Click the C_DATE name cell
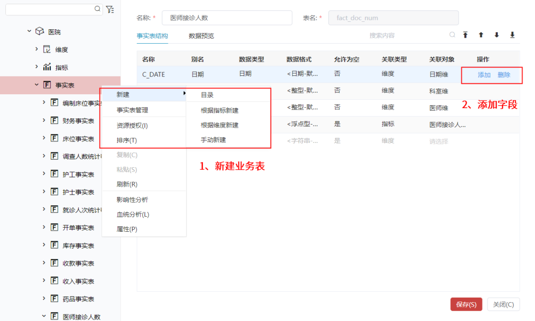The image size is (535, 321). coord(154,74)
